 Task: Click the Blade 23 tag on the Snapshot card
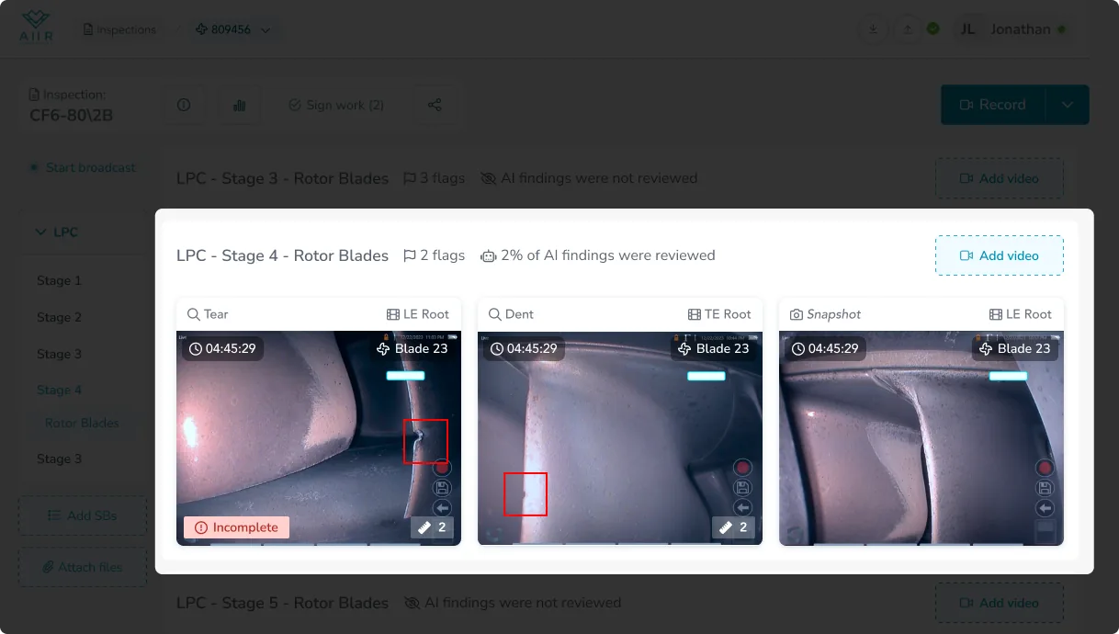(1015, 348)
